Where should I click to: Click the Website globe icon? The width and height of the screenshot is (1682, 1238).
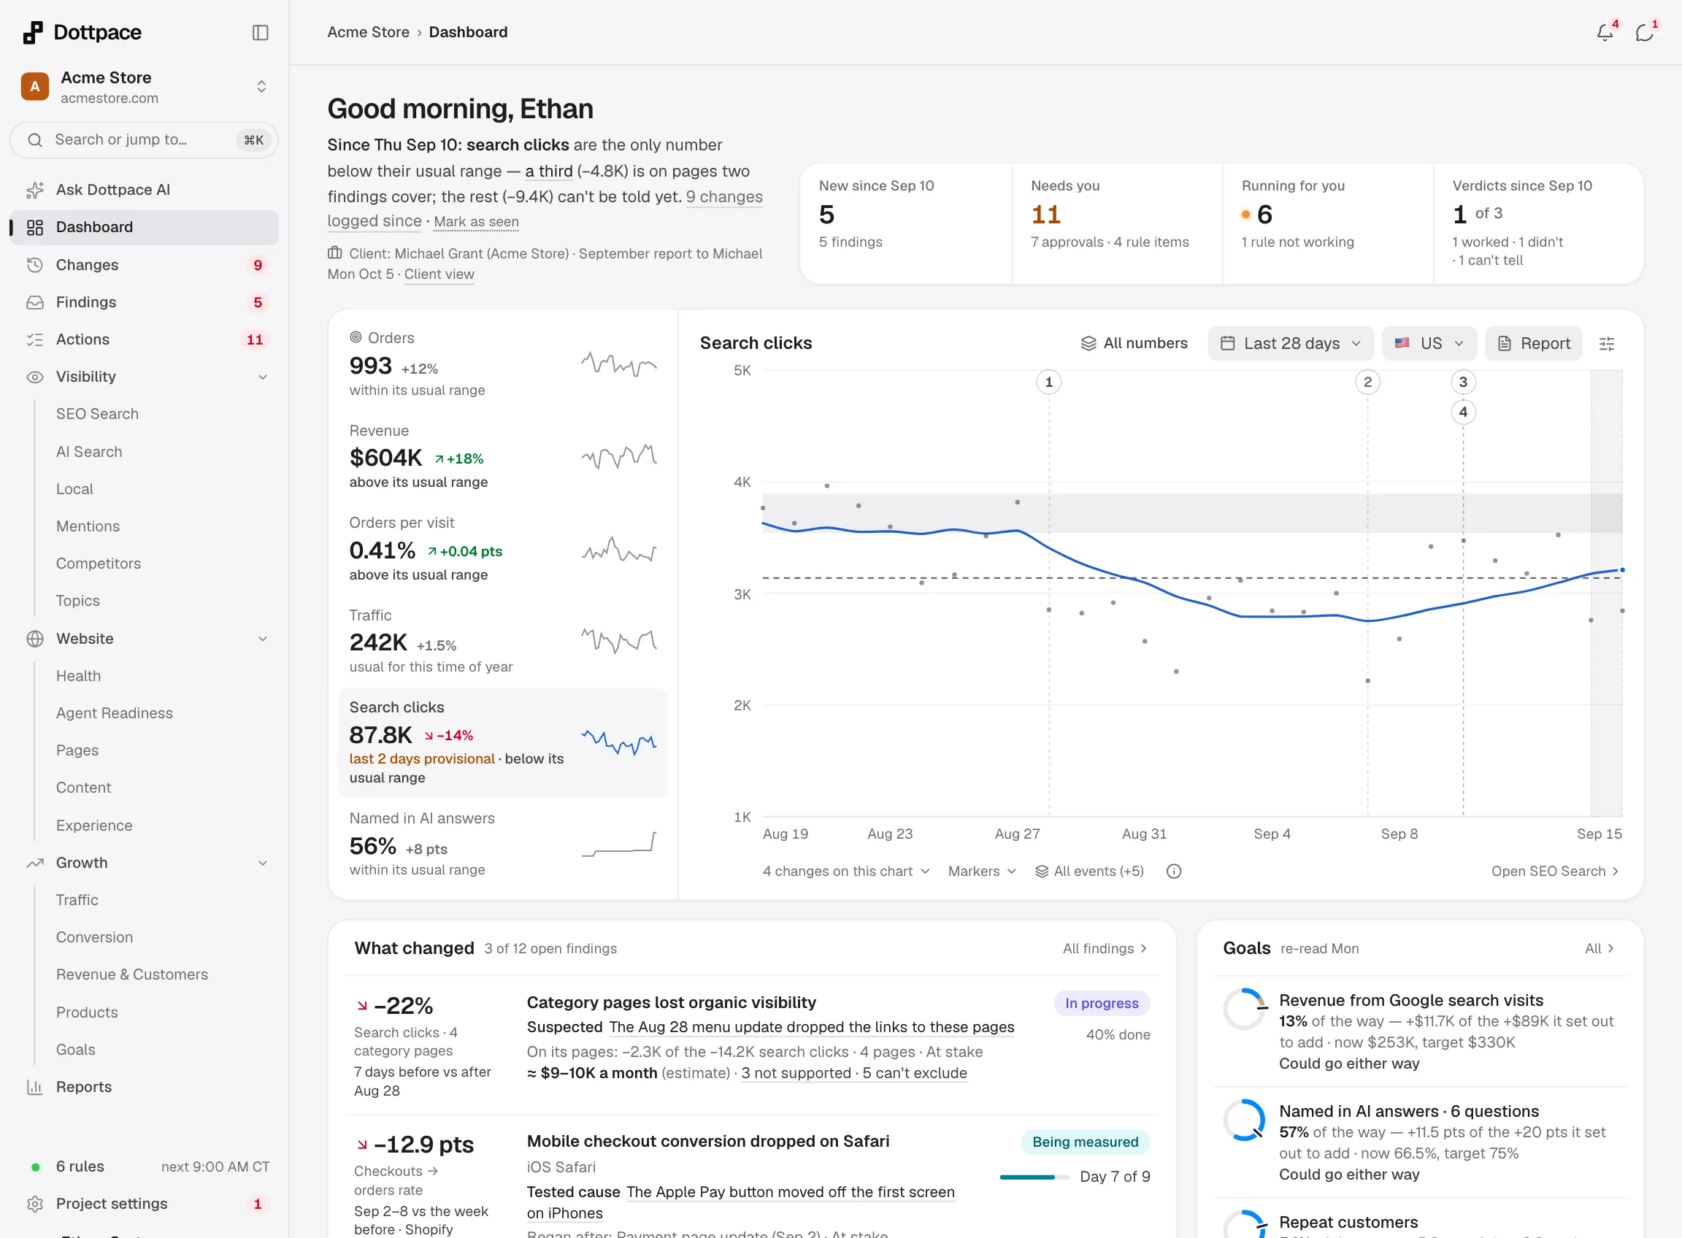pos(34,639)
